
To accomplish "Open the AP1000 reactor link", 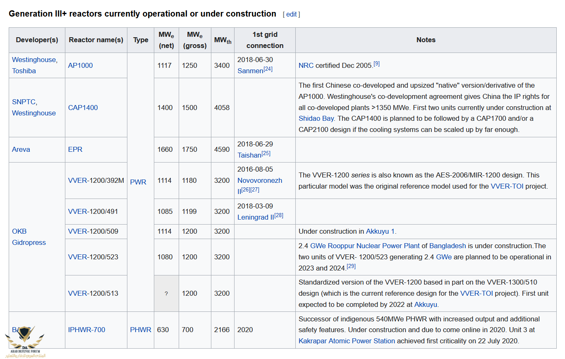I will [80, 65].
